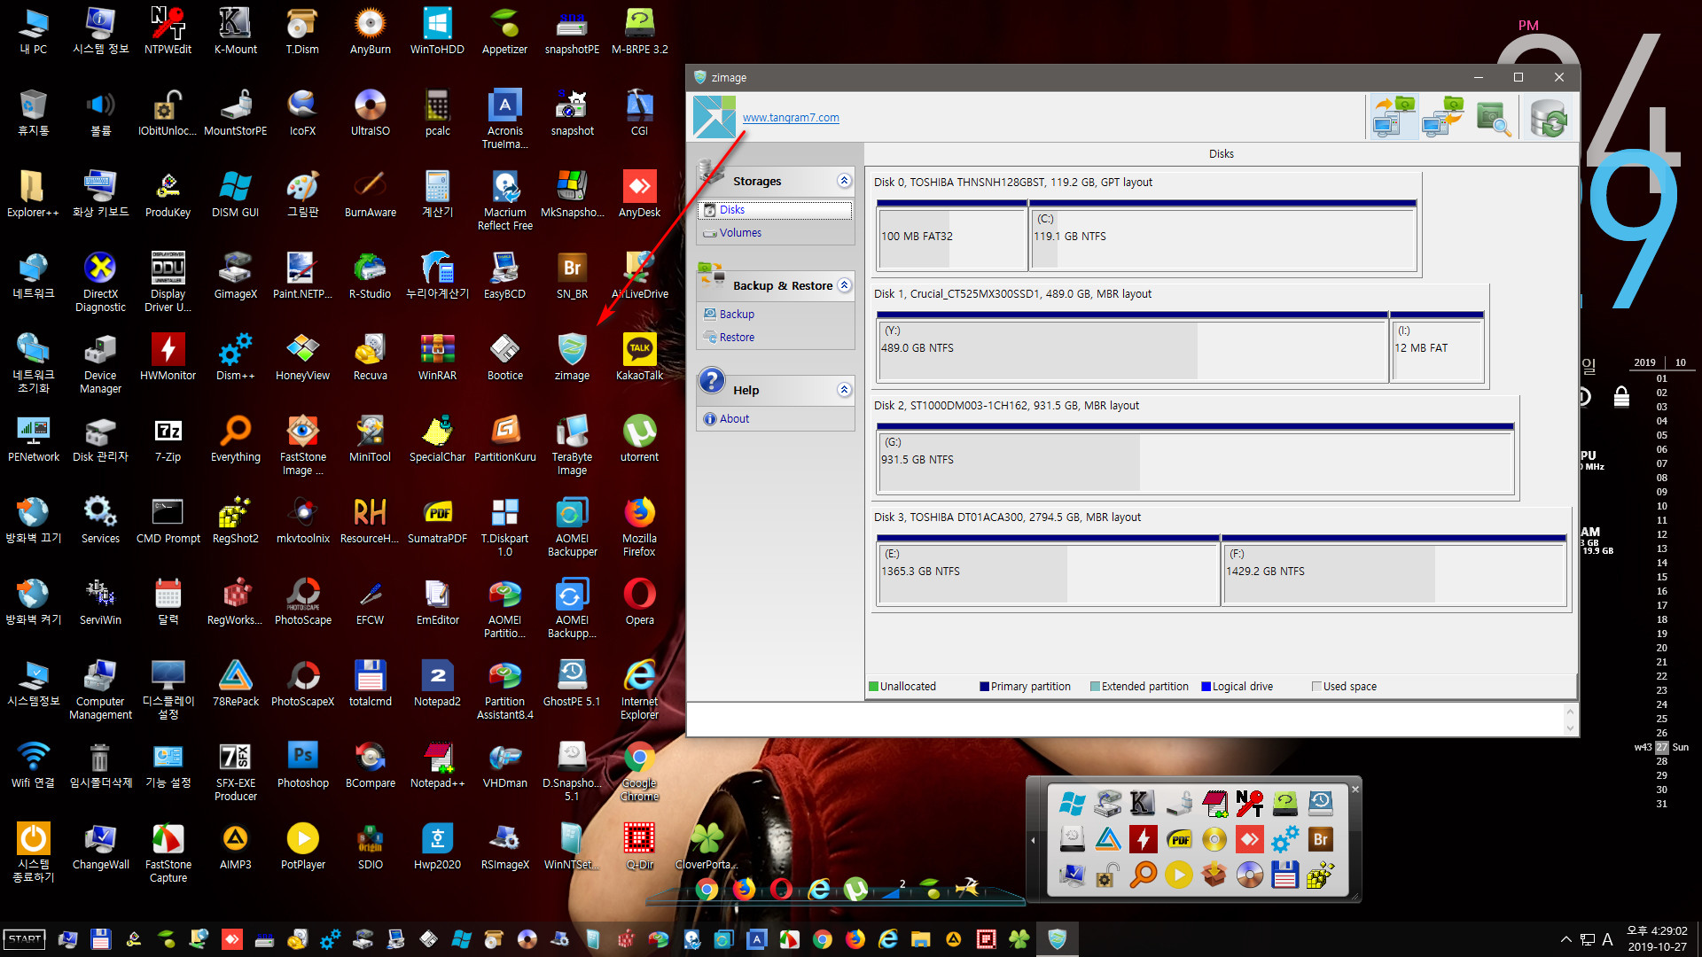The height and width of the screenshot is (957, 1702).
Task: Click the Notepad++ desktop icon
Action: click(x=437, y=764)
